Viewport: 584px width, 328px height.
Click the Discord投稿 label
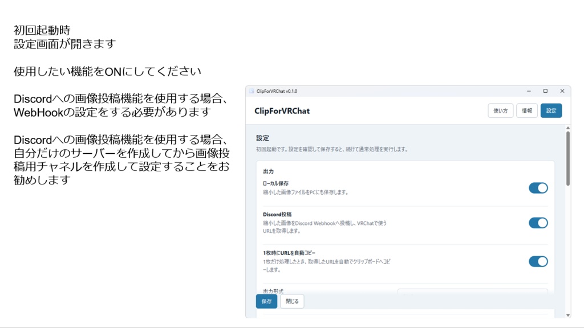pyautogui.click(x=277, y=214)
